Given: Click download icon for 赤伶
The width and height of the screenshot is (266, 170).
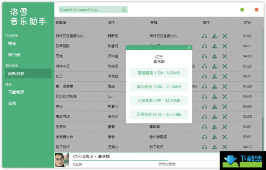Looking at the screenshot, I should [214, 107].
